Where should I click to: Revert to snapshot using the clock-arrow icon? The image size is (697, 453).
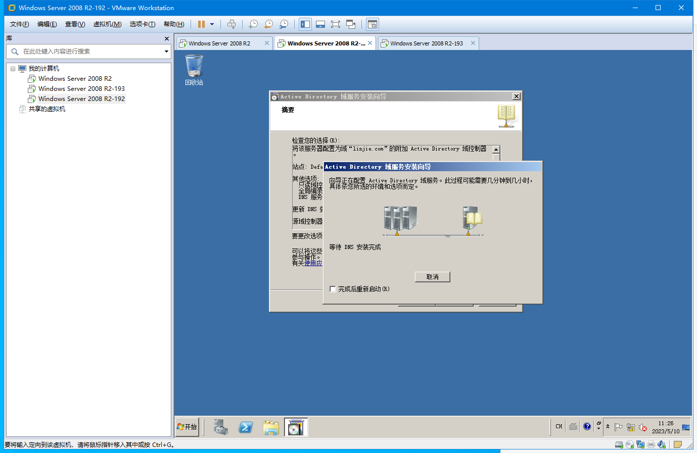pos(268,24)
